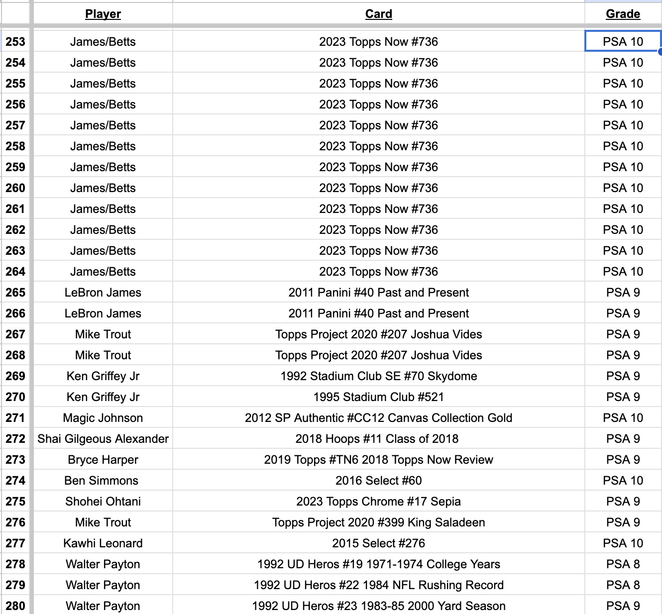Select the Ben Simmons player cell

click(103, 481)
